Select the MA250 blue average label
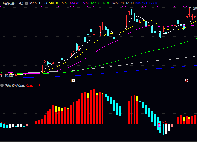The image size is (197, 142). pos(147,3)
